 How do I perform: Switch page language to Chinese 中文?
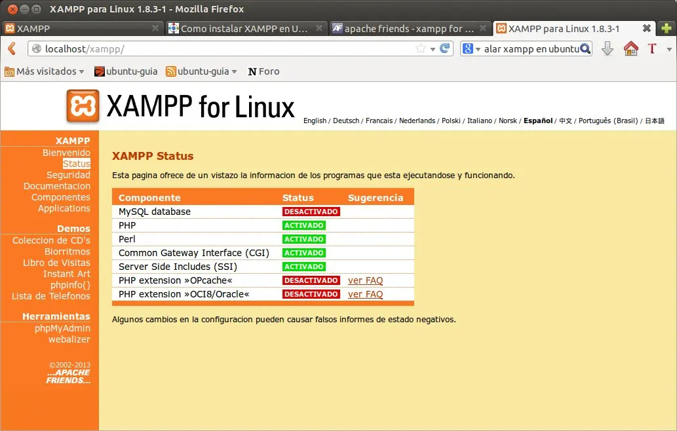(x=565, y=121)
